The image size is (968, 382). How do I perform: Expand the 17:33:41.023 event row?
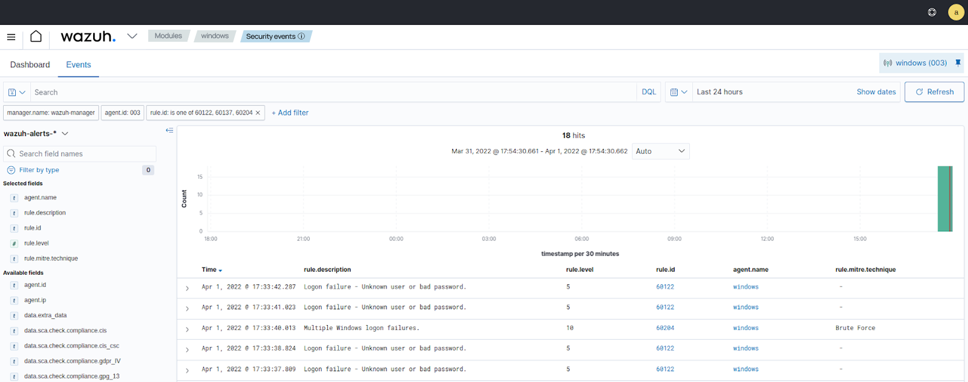coord(187,309)
